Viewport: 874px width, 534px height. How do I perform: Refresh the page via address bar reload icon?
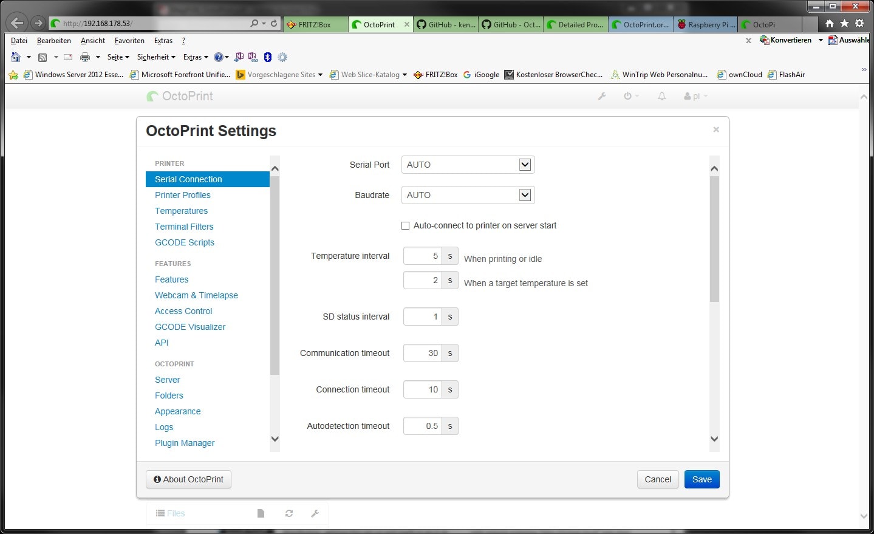click(274, 24)
